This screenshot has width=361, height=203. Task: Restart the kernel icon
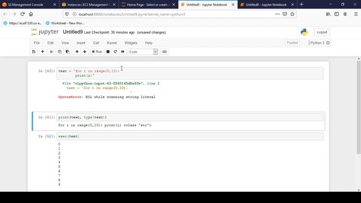point(115,52)
